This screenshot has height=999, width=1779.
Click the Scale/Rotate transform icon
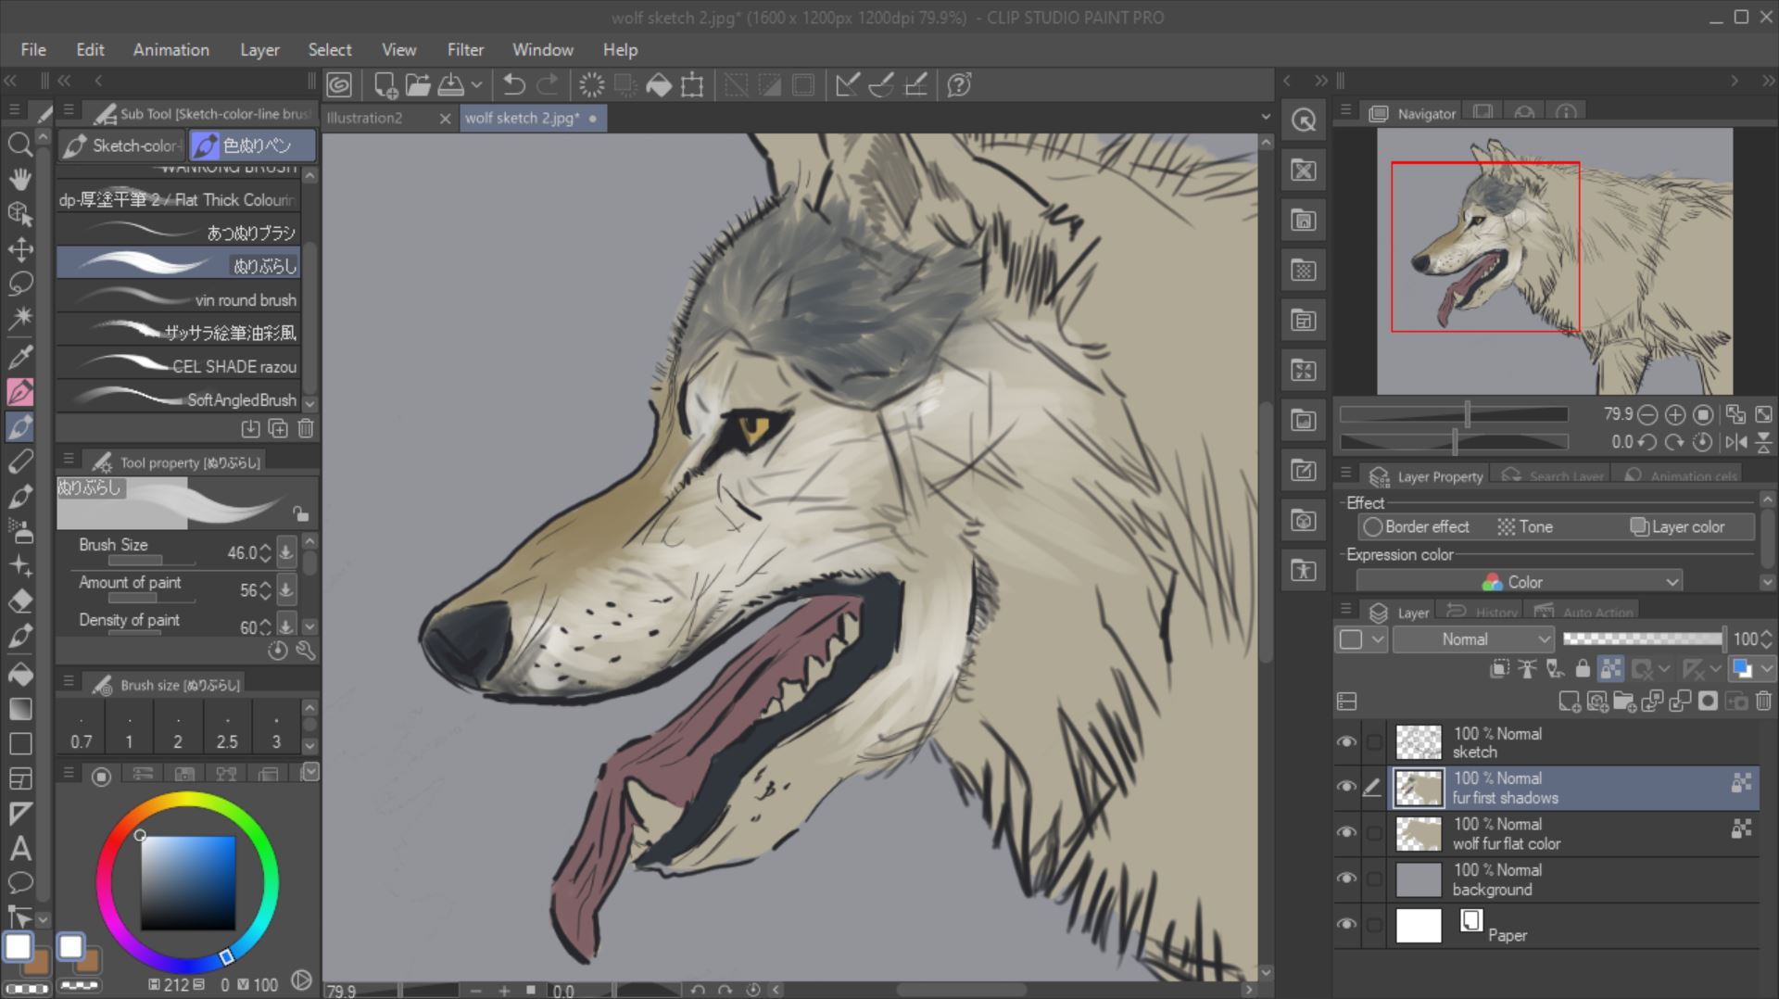692,85
